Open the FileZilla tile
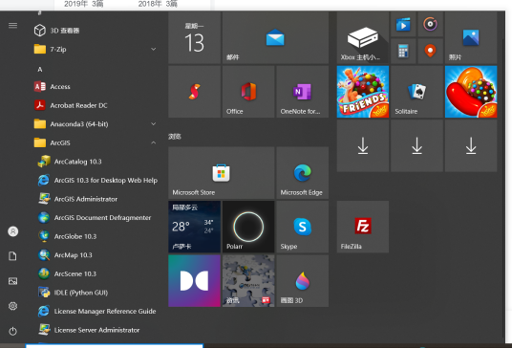Viewport: 512px width, 349px height. point(363,227)
